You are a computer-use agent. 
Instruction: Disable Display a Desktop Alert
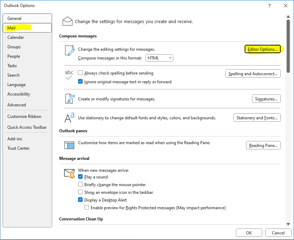(80, 200)
